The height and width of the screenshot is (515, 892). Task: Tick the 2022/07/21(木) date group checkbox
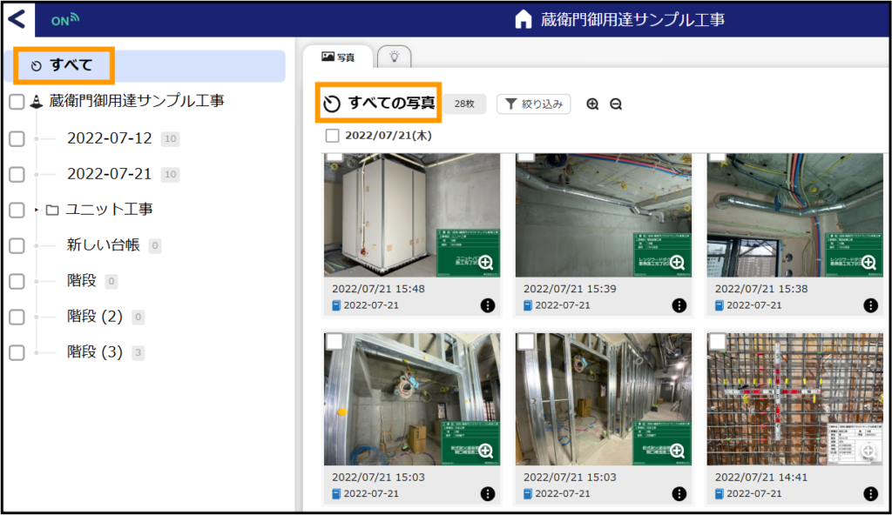pyautogui.click(x=332, y=136)
